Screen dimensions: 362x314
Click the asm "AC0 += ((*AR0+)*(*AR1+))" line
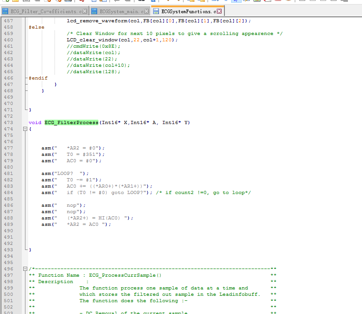tap(97, 186)
